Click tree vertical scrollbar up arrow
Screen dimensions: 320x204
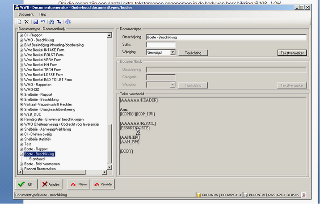(x=109, y=35)
